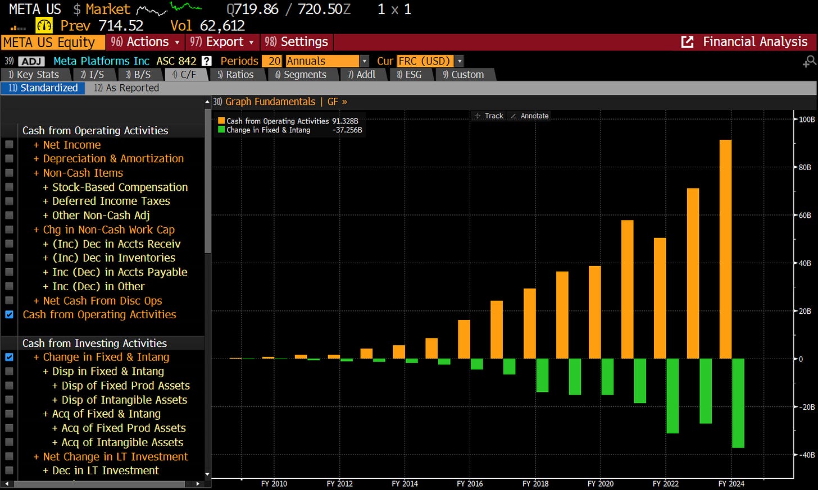Enable the Track crosshair tool on chart
818x490 pixels.
[489, 116]
